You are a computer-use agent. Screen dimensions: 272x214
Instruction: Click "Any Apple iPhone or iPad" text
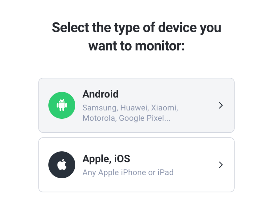[x=128, y=172]
